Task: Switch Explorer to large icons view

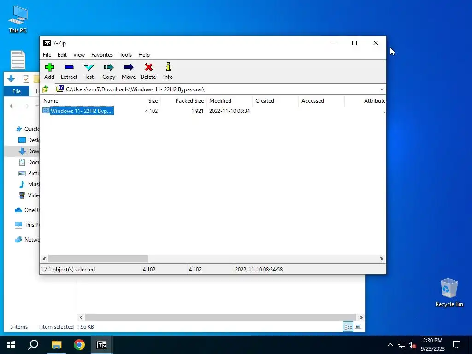Action: pyautogui.click(x=358, y=327)
